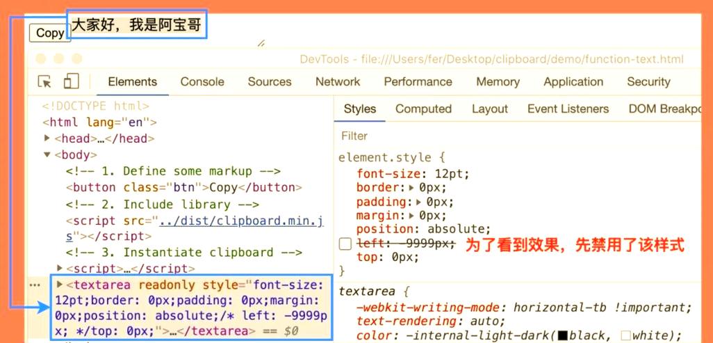Expand the margin shorthand property

(x=411, y=216)
